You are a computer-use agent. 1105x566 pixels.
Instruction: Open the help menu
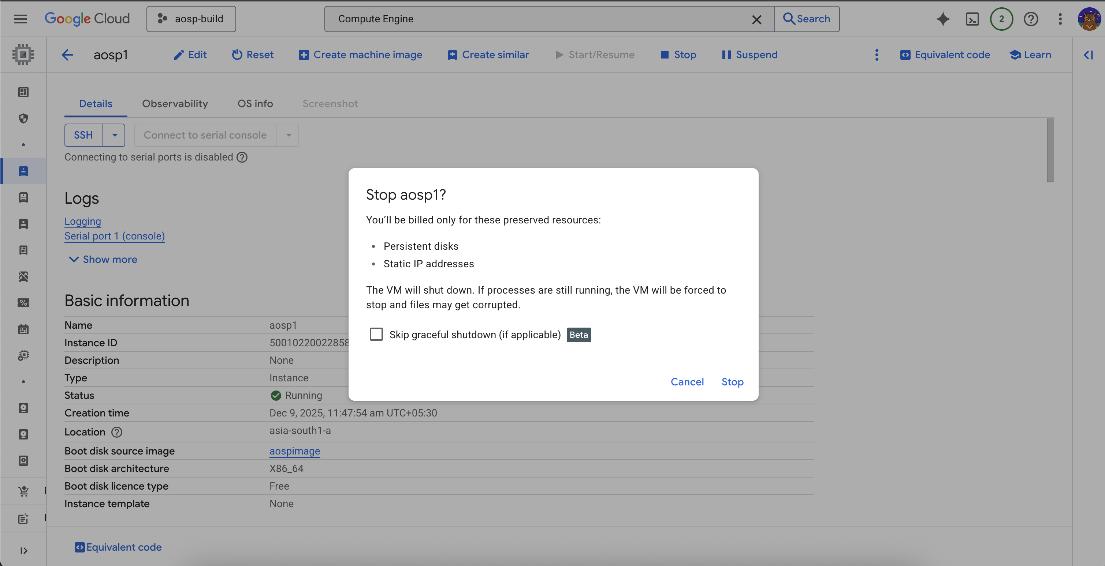[1031, 19]
